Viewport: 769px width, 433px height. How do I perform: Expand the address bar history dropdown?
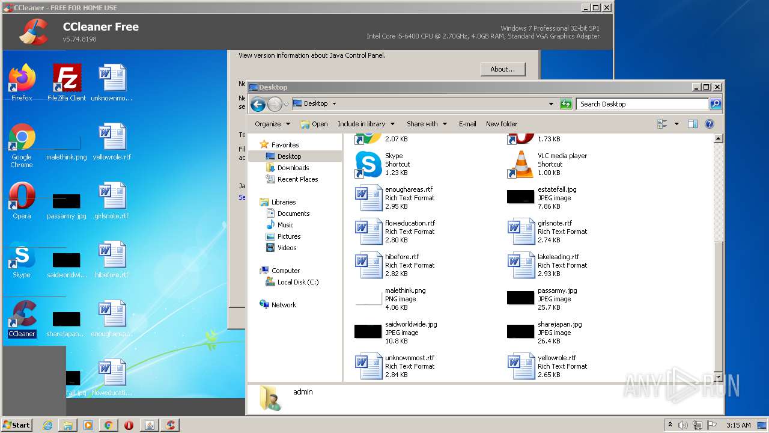(551, 104)
